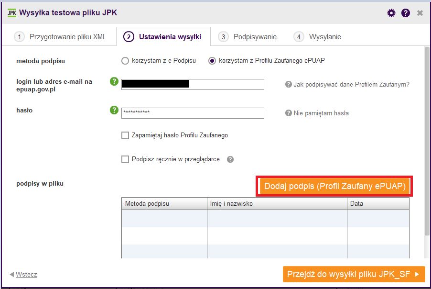Open help via the title bar question mark

tap(406, 13)
